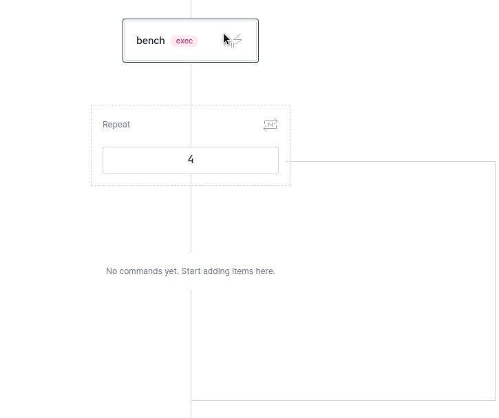Click the lightning bolt icon on bench node
Viewport: 499px width, 418px height.
pos(237,41)
